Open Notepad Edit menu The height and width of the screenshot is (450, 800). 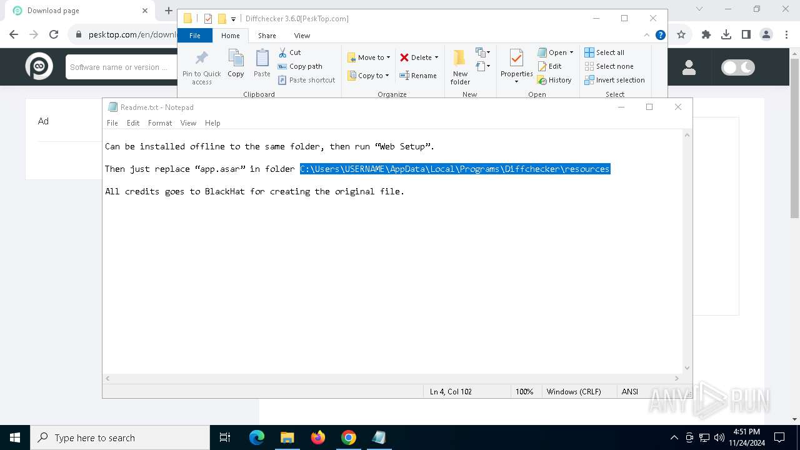click(133, 123)
